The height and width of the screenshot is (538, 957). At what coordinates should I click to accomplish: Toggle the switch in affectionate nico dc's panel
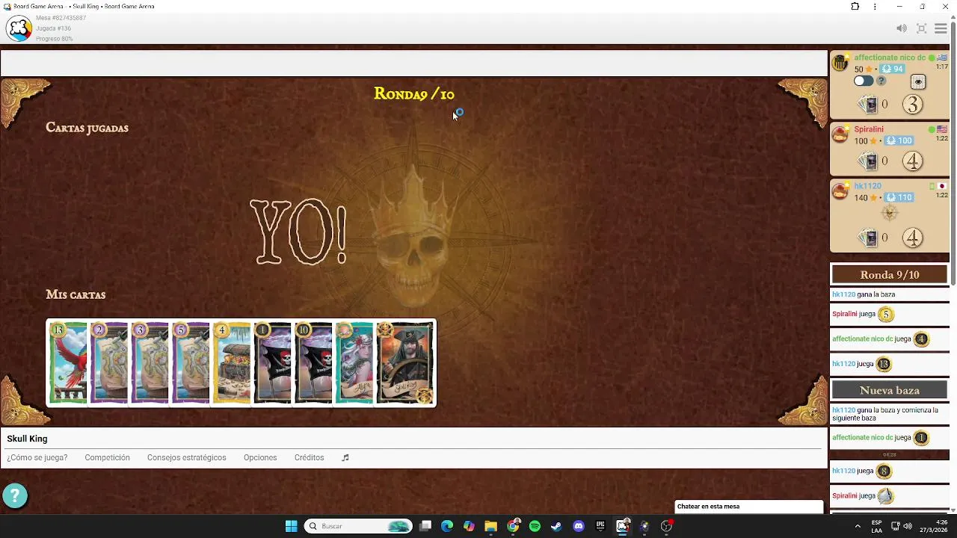[x=864, y=81]
